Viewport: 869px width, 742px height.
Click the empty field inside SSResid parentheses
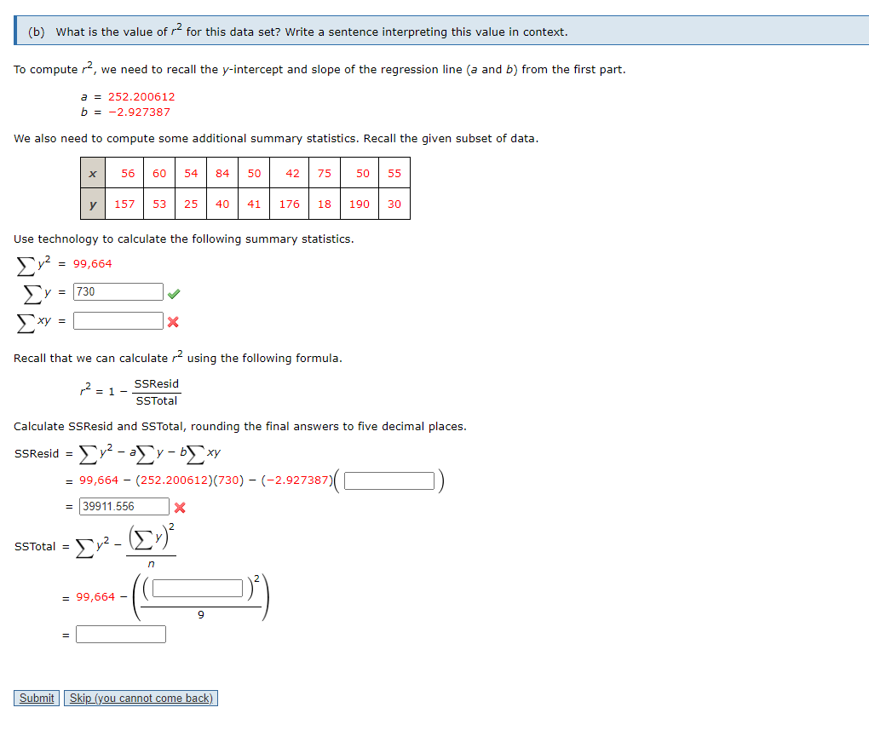pyautogui.click(x=390, y=480)
